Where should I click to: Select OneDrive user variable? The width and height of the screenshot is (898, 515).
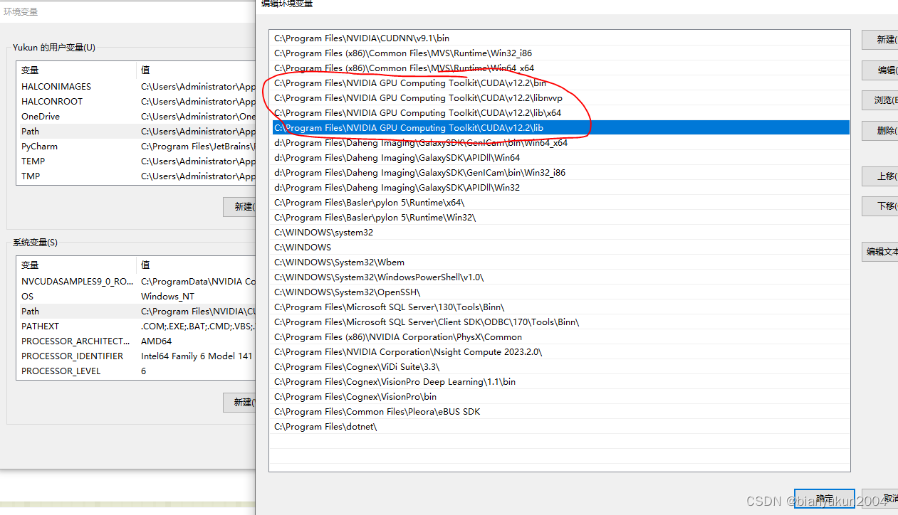click(x=136, y=117)
